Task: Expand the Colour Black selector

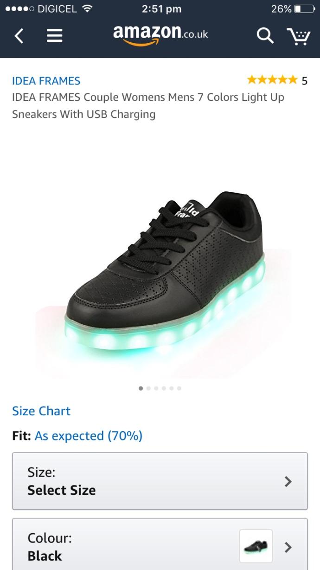Action: point(160,544)
